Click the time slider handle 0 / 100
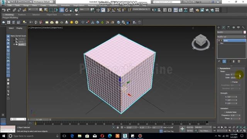247x139 pixels. point(39,120)
